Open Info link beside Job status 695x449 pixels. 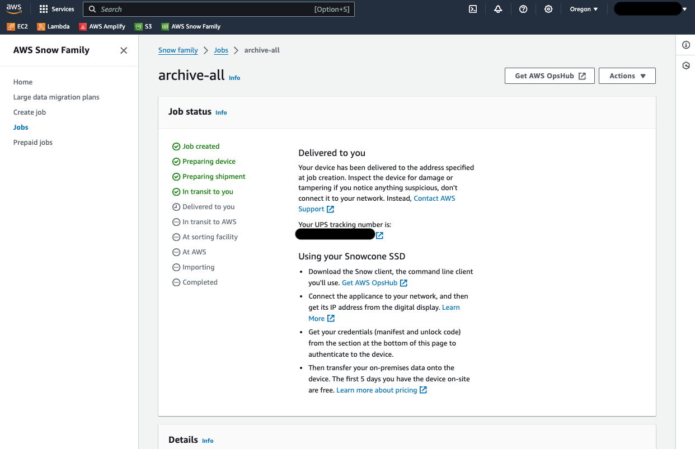[221, 112]
